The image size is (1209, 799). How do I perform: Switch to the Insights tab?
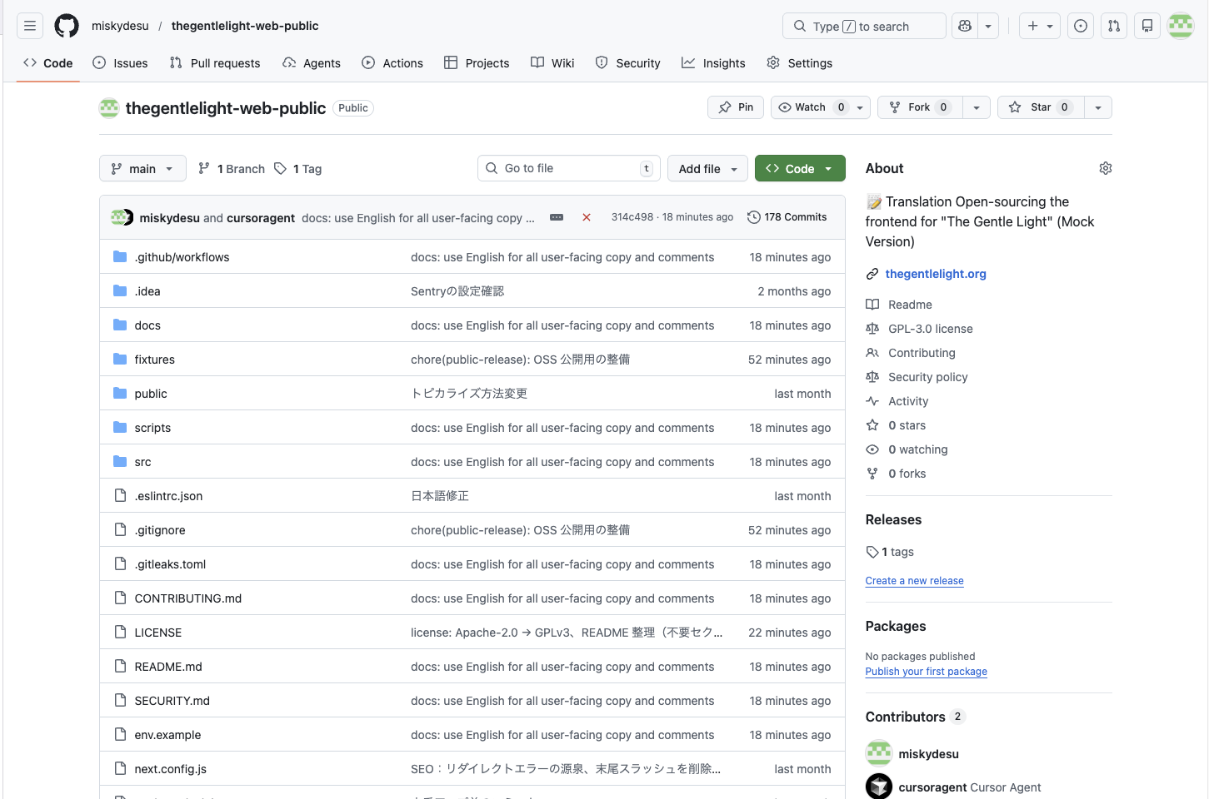pos(713,63)
